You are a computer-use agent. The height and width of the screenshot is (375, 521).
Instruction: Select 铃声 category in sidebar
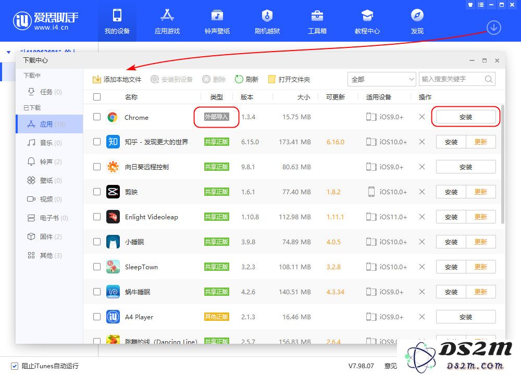tap(49, 162)
